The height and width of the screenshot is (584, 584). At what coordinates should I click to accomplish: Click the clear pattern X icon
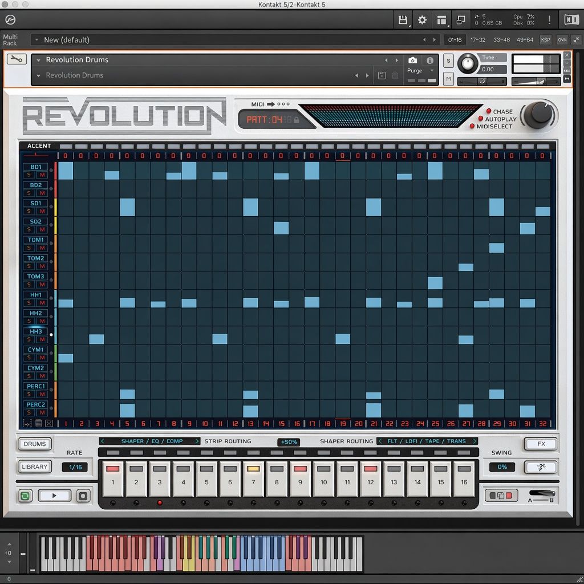(x=49, y=424)
